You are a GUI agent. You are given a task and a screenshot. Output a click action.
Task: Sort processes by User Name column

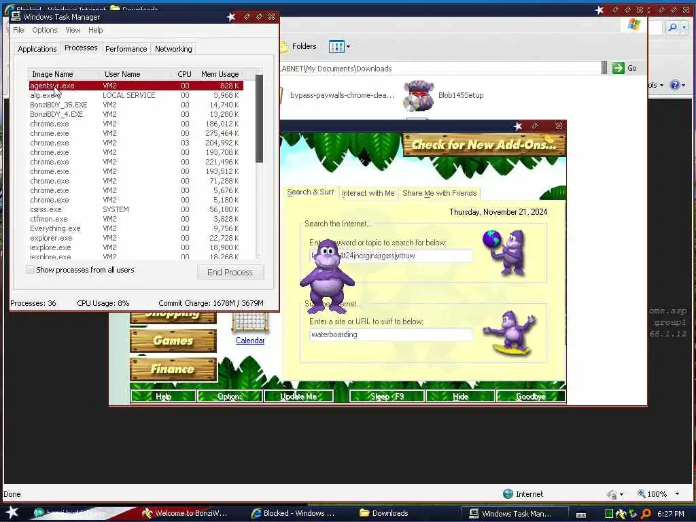click(135, 74)
